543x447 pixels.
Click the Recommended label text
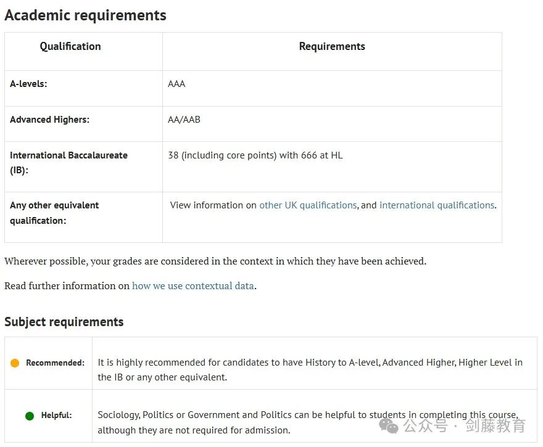[x=55, y=363]
